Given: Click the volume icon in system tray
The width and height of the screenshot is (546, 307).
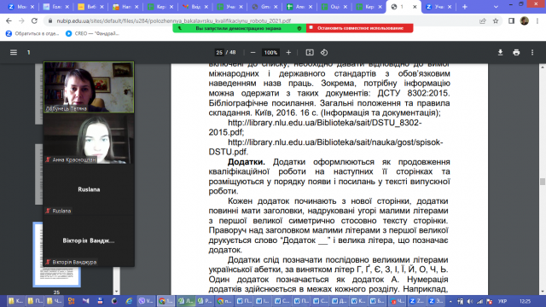Looking at the screenshot, I should click(470, 301).
